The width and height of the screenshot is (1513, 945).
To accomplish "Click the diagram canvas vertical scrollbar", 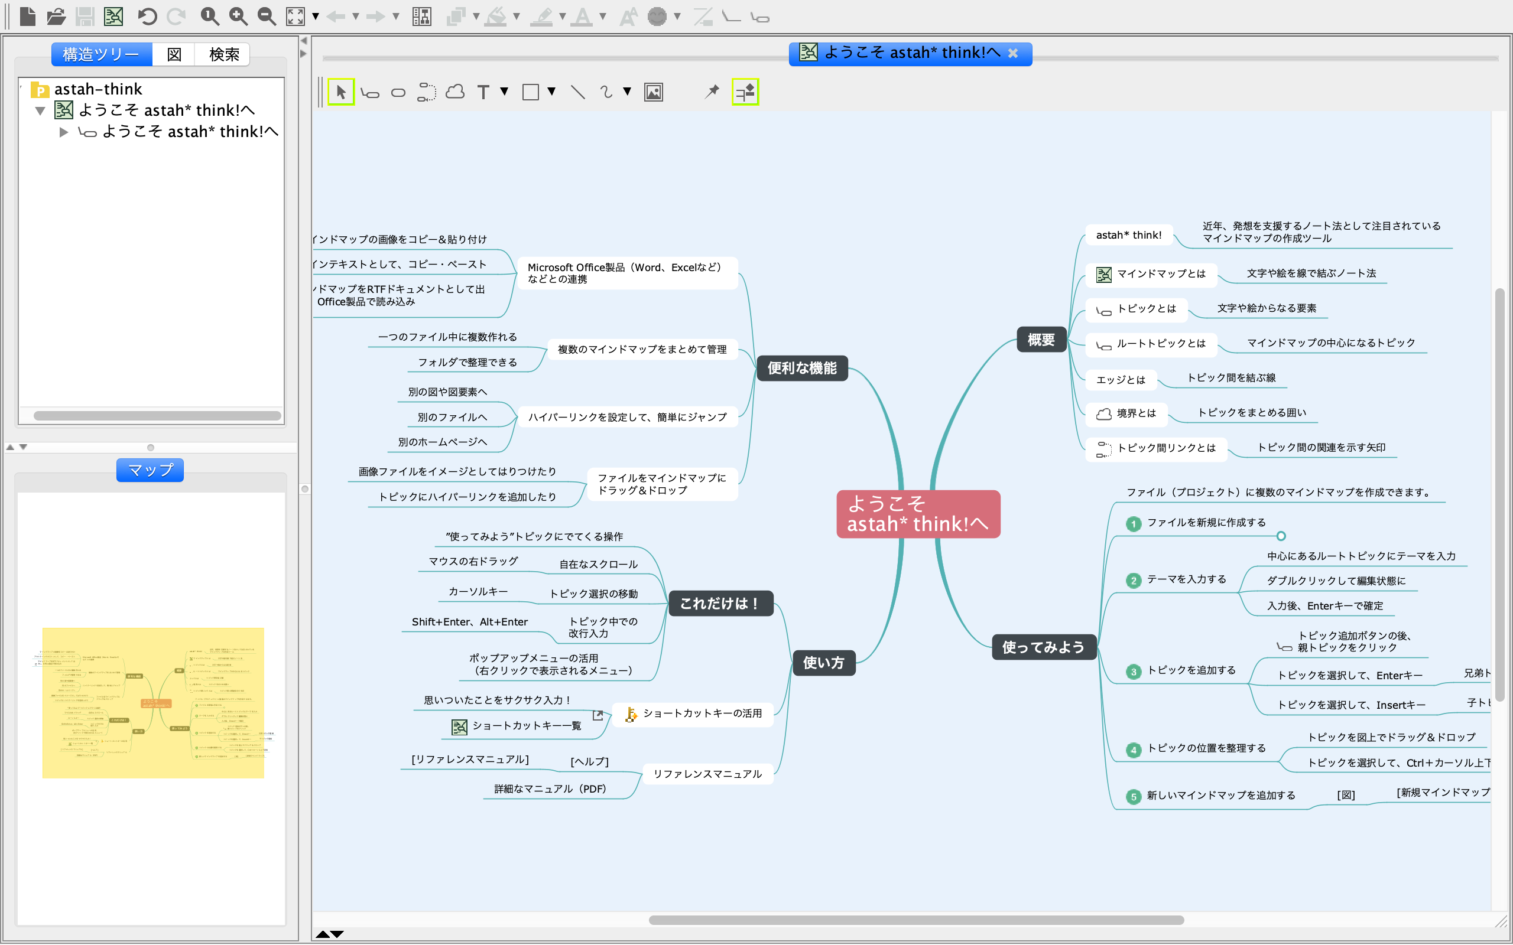I will 1499,494.
